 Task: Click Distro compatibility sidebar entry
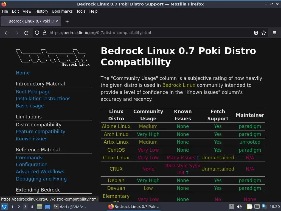click(38, 125)
